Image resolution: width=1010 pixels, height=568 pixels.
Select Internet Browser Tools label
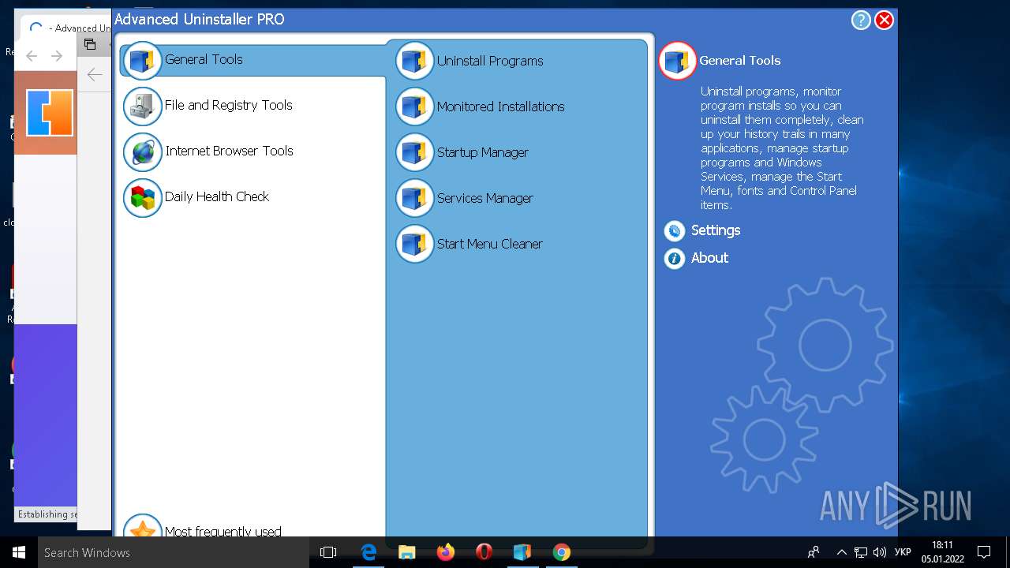[229, 151]
